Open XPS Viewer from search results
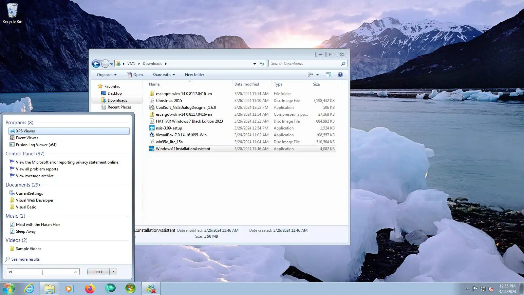The height and width of the screenshot is (295, 524). tap(69, 131)
